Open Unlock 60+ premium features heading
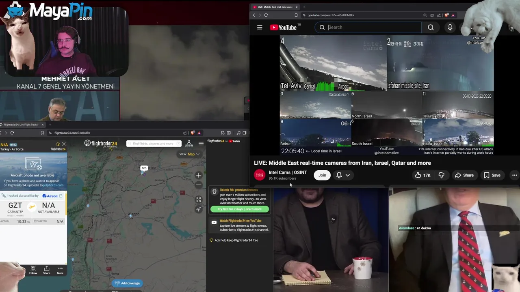Image resolution: width=520 pixels, height=292 pixels. click(x=239, y=190)
